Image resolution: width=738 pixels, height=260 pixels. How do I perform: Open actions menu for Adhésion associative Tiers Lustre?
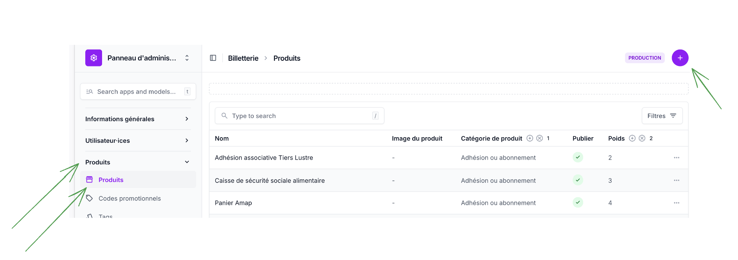tap(676, 158)
